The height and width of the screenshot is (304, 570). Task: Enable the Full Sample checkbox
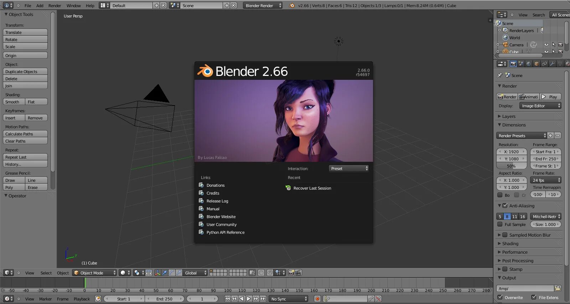[500, 224]
